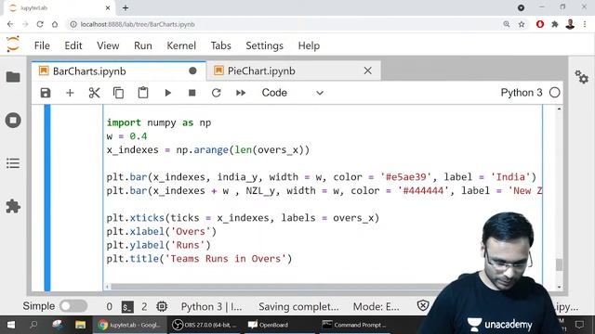Viewport: 595px width, 334px height.
Task: Click the Mode status bar entry
Action: [x=376, y=306]
